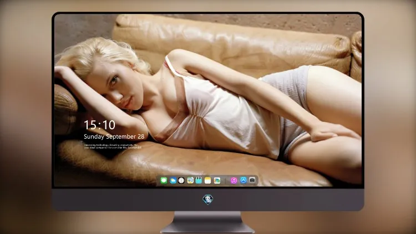Open the photo gallery app in dock

217,181
